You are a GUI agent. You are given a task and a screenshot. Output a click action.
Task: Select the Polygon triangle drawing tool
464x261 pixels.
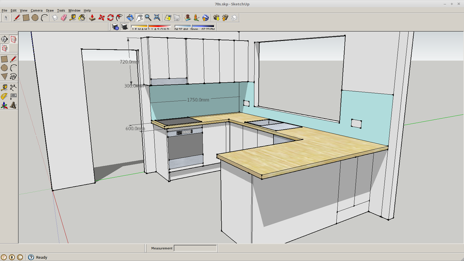pos(4,77)
